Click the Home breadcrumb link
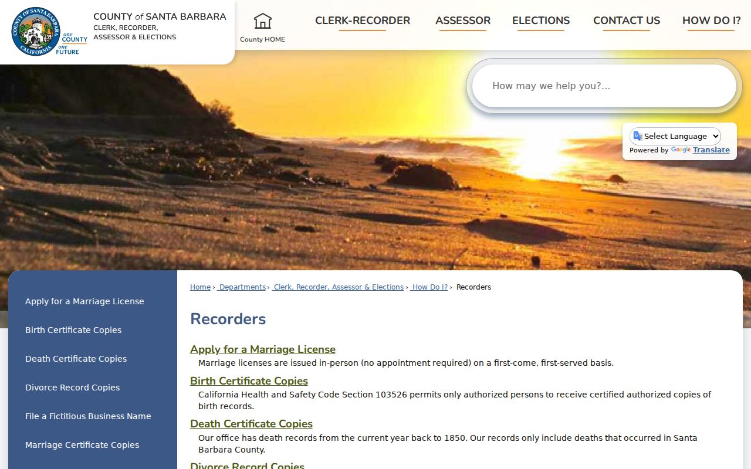The image size is (751, 469). click(x=200, y=287)
